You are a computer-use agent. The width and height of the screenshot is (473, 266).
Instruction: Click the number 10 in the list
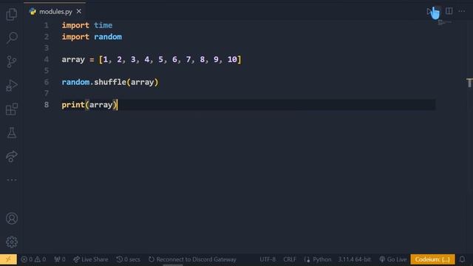pos(232,59)
